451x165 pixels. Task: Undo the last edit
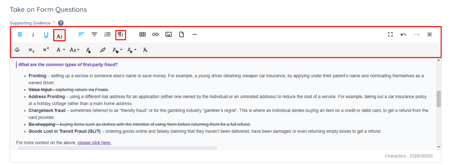[x=403, y=35]
